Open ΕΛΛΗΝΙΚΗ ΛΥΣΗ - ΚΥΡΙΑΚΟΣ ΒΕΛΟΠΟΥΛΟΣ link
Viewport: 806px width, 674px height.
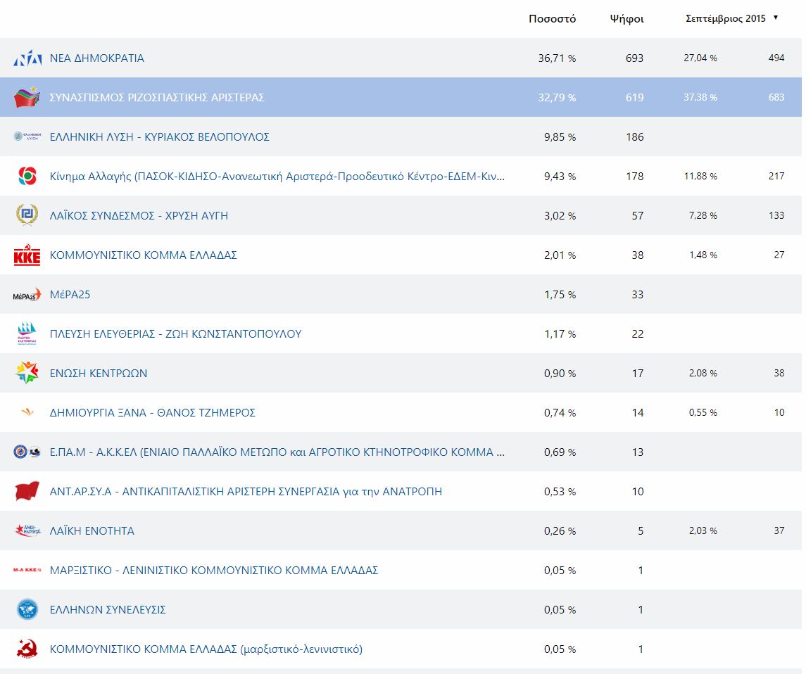coord(160,137)
